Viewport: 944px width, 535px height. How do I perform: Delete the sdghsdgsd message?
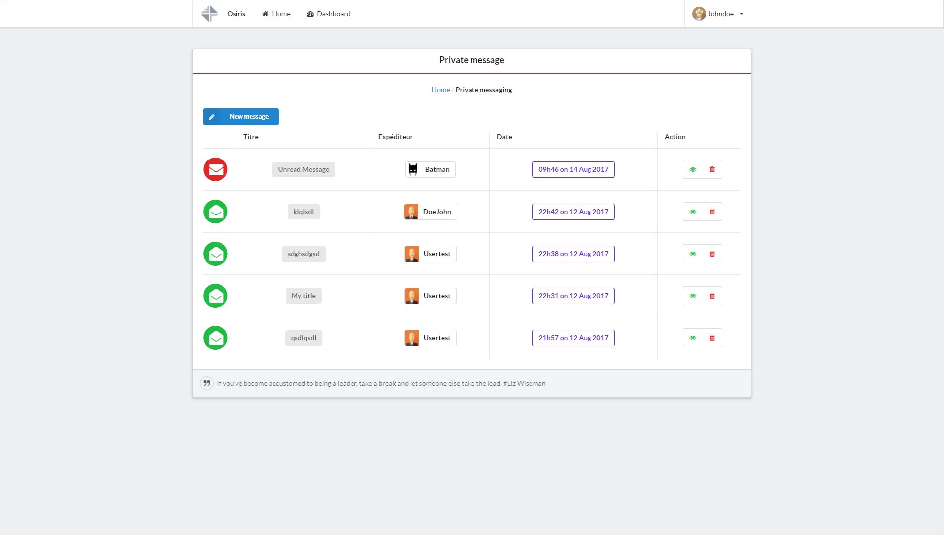click(x=712, y=254)
